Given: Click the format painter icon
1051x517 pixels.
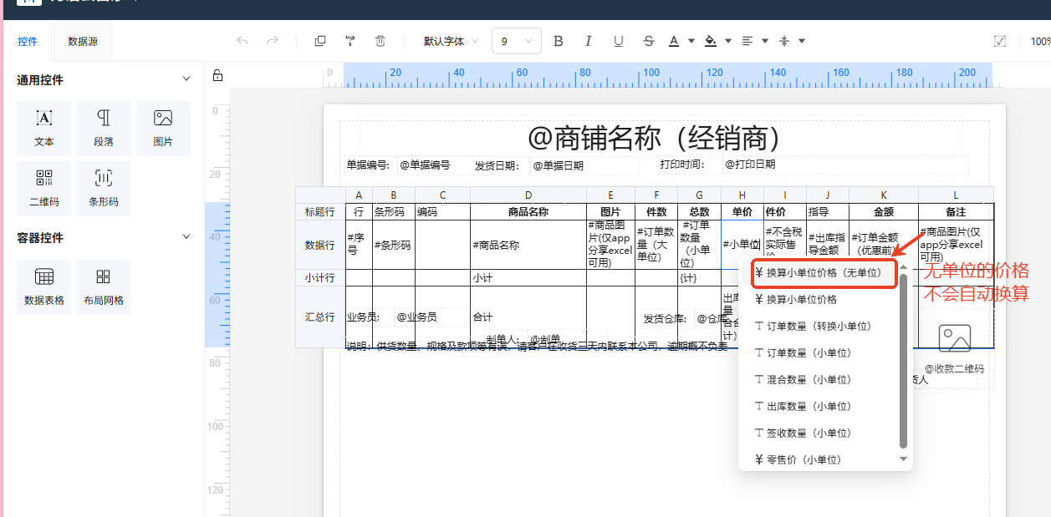Looking at the screenshot, I should pos(350,41).
